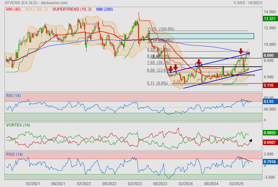The width and height of the screenshot is (278, 187).
Task: Expand the RSI (14) indicator label
Action: point(13,95)
